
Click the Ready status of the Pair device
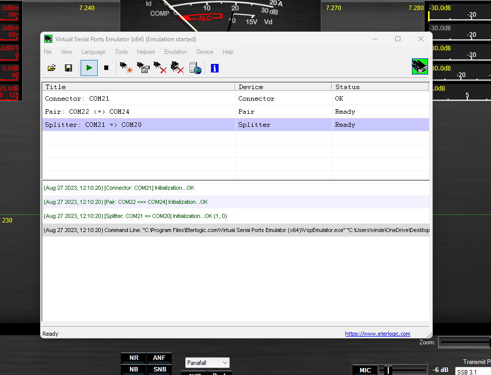(345, 112)
